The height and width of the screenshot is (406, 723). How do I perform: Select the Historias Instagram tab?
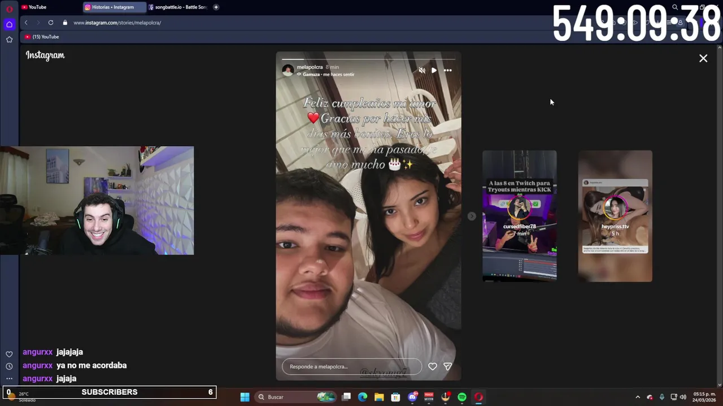tap(114, 7)
